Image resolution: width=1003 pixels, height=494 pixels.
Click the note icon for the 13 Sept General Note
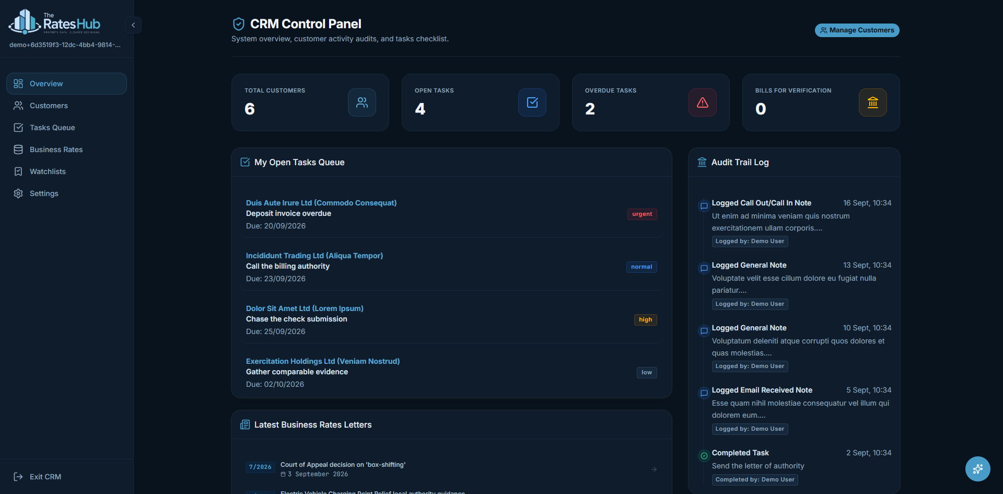tap(704, 268)
